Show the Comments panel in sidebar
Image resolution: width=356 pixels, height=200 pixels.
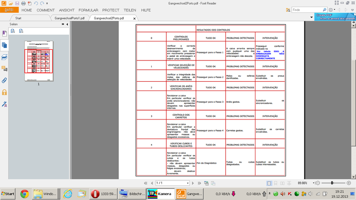point(4,68)
